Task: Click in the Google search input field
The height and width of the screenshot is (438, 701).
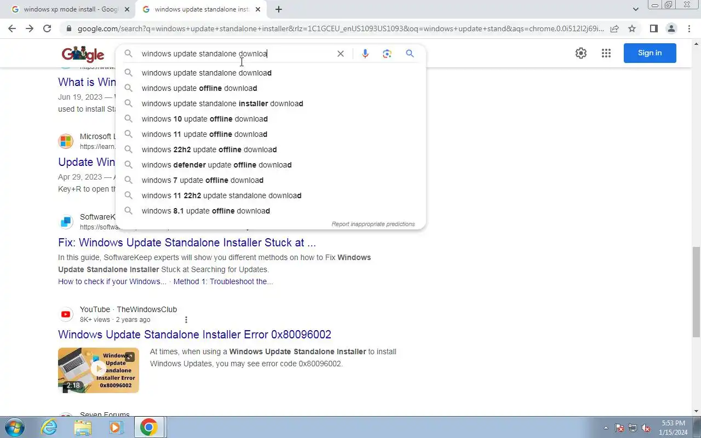Action: click(235, 54)
